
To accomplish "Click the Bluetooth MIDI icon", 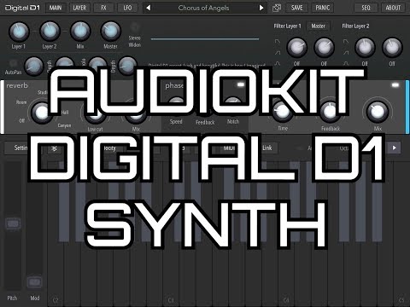I will (x=54, y=148).
